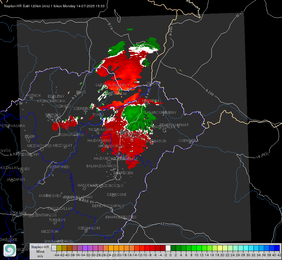Click the BERETTYÓÚJFALU town label
The image size is (282, 260).
point(108,206)
